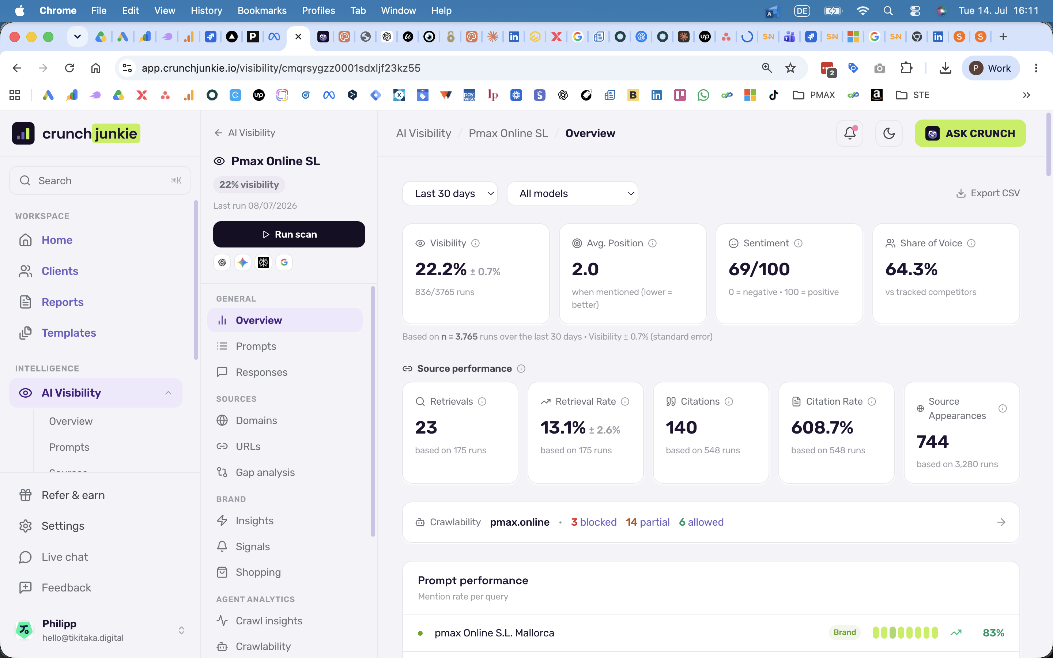1053x658 pixels.
Task: Select the Overview item under General
Action: [x=285, y=320]
